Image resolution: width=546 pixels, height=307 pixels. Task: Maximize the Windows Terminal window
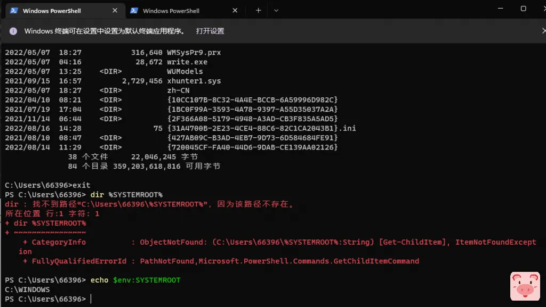pyautogui.click(x=524, y=8)
